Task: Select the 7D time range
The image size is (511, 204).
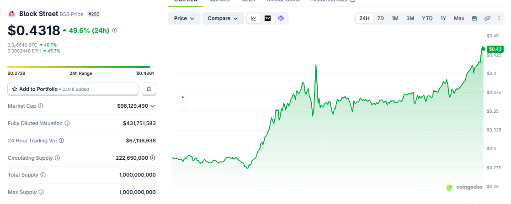Action: point(380,18)
